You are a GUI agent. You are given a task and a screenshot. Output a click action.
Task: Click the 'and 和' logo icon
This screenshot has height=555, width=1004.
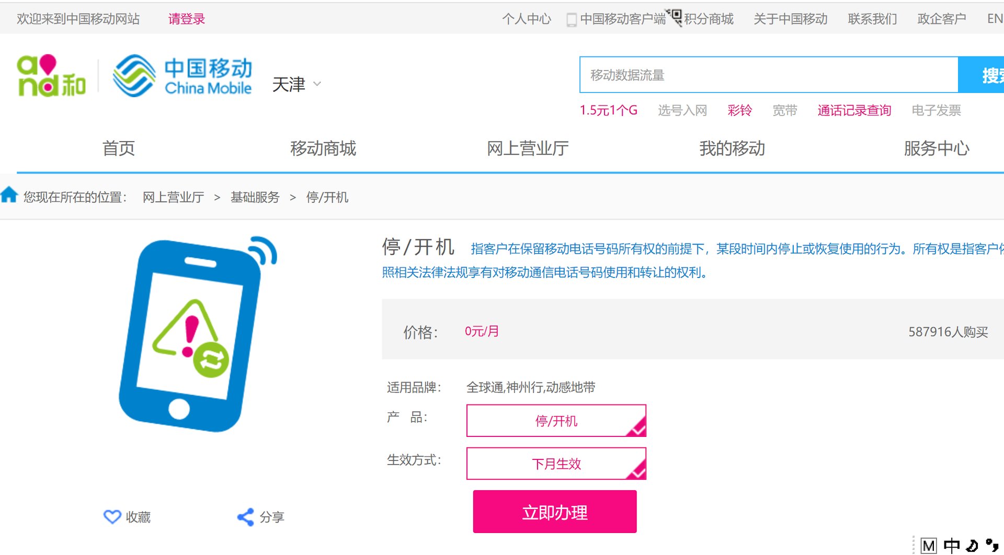point(51,76)
